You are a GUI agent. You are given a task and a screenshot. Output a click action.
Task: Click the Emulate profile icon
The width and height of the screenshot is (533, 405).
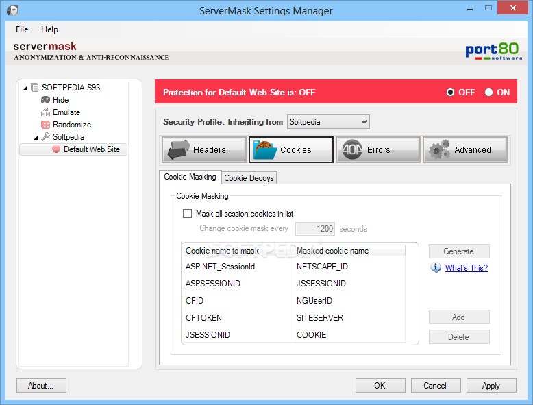pyautogui.click(x=45, y=112)
